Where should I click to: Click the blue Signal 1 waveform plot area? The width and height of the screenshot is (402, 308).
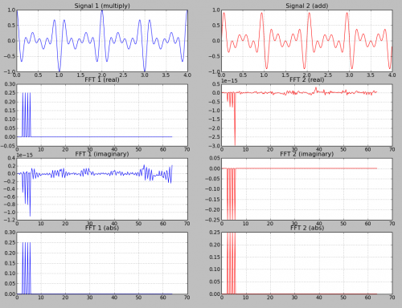click(102, 41)
